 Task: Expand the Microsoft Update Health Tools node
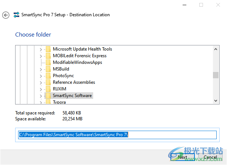coord(41,49)
